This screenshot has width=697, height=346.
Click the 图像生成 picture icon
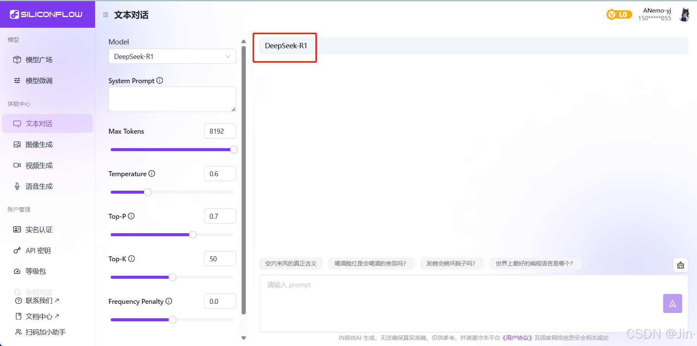[17, 144]
